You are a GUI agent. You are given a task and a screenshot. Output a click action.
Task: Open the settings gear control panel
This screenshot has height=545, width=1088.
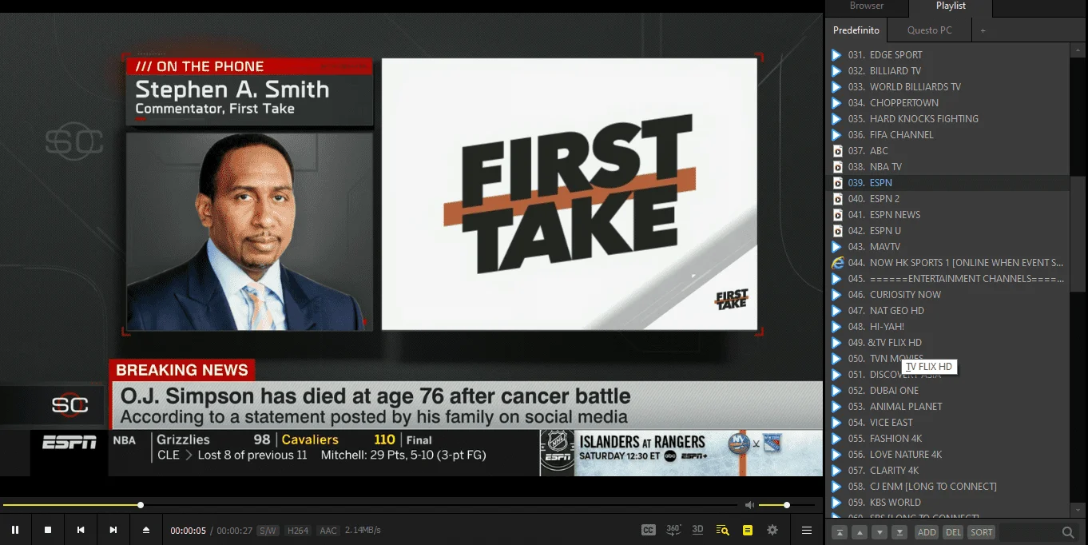[x=772, y=530]
